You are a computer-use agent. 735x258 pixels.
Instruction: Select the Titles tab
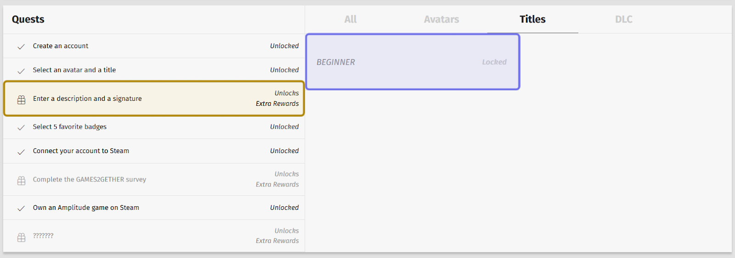point(532,19)
